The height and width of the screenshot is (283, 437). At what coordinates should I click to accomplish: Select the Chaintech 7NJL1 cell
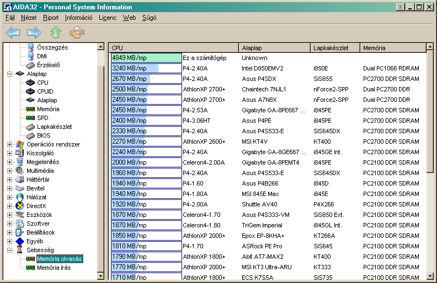[264, 89]
